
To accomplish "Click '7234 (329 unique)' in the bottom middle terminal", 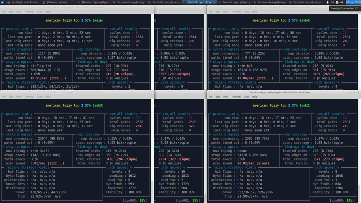I will (x=174, y=159).
